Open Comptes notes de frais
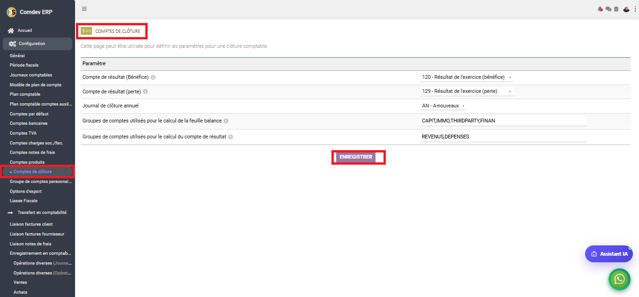Screen dimensions: 639x297 pos(32,152)
